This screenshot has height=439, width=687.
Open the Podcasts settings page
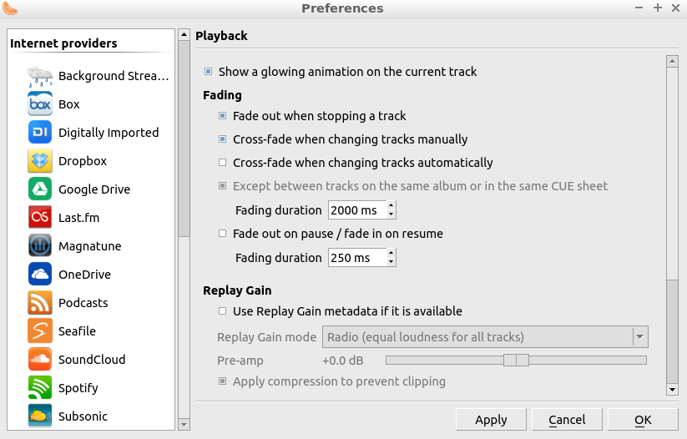coord(83,303)
